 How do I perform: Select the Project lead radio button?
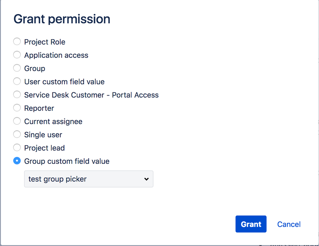coord(17,148)
